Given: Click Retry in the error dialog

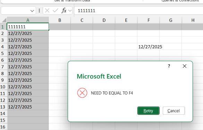Looking at the screenshot, I should pos(149,111).
